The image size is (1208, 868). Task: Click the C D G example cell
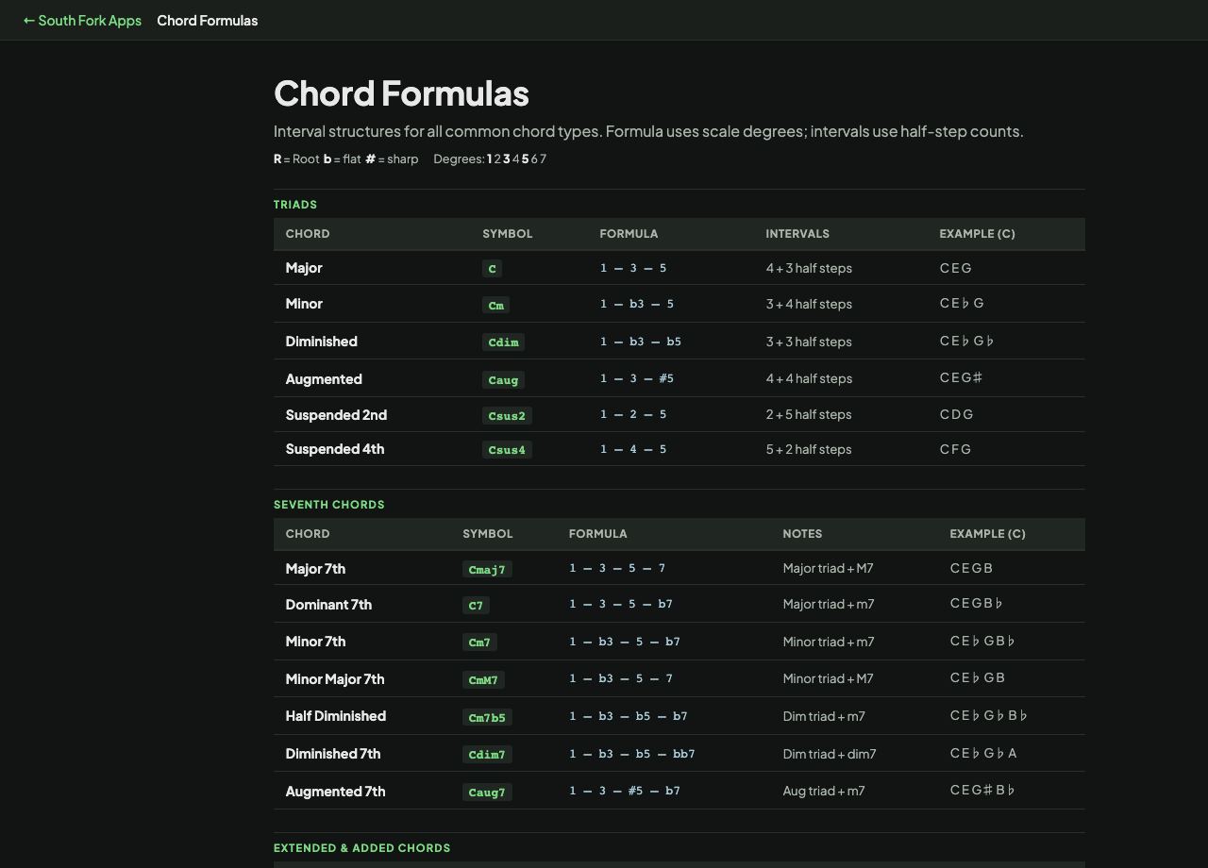(956, 414)
